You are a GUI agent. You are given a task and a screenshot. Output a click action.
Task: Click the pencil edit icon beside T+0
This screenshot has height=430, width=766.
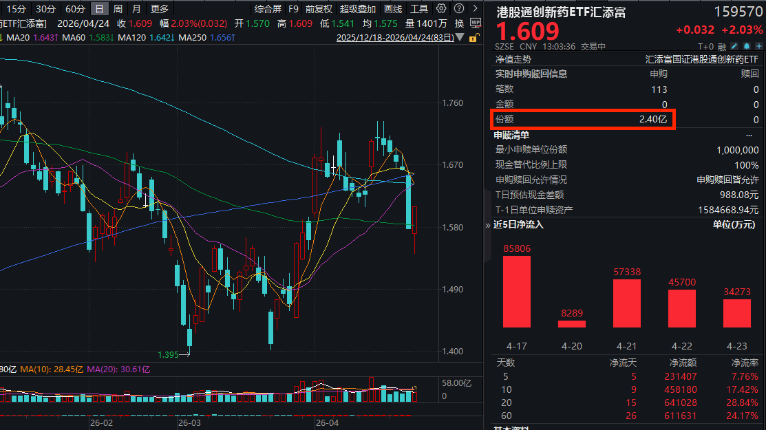(x=734, y=45)
